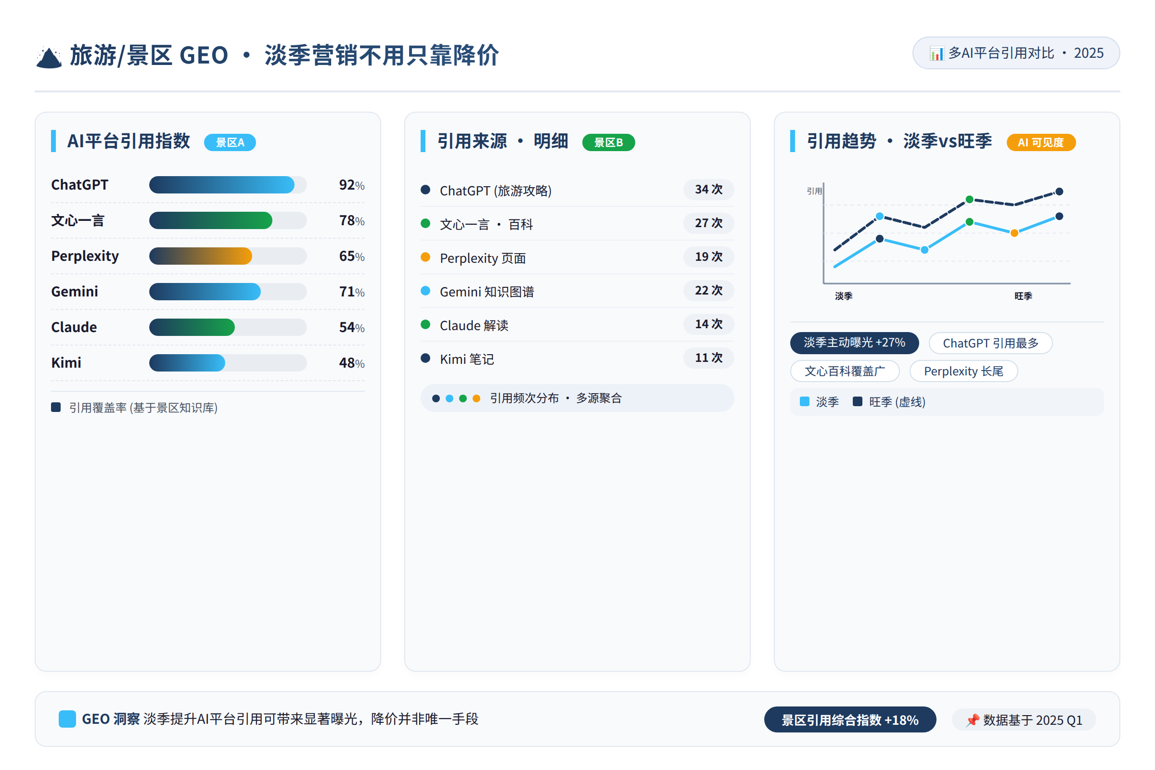Click the 22 次 count badge
This screenshot has width=1155, height=770.
coord(708,290)
